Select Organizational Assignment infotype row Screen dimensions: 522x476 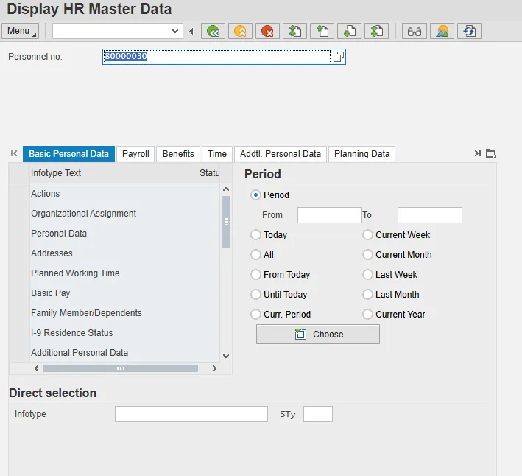(x=83, y=214)
